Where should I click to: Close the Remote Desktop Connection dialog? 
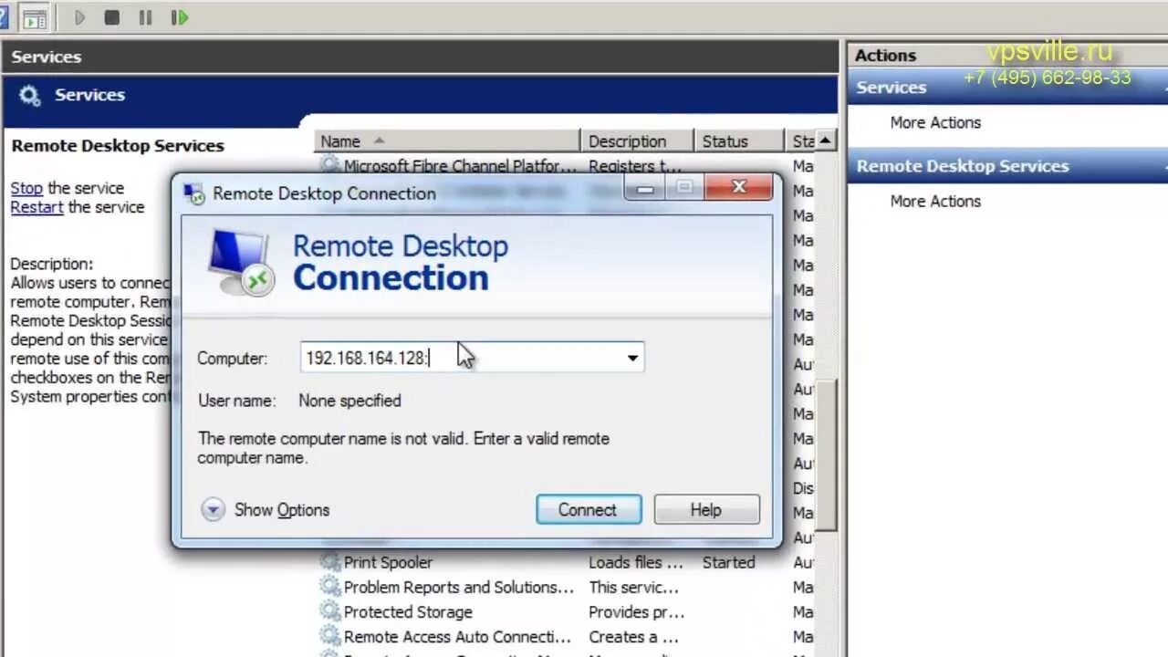tap(739, 187)
